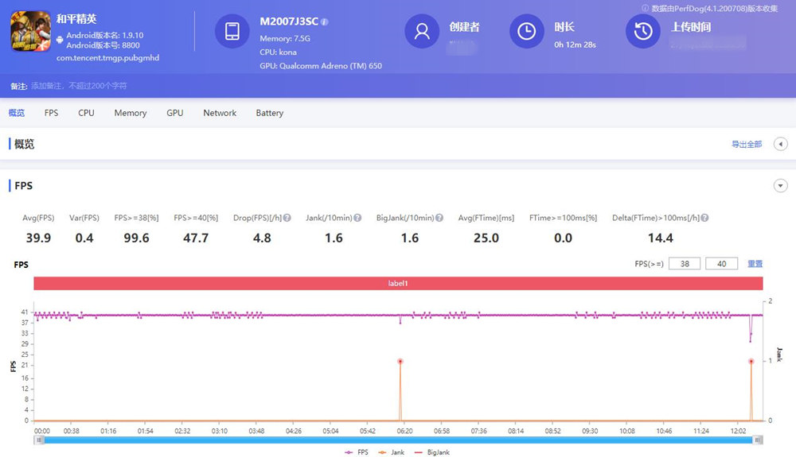Toggle FPS series in chart legend
The width and height of the screenshot is (796, 457).
357,452
